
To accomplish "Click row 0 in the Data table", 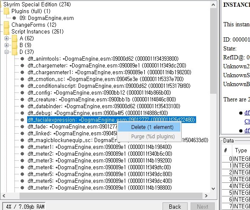I will (x=236, y=159).
